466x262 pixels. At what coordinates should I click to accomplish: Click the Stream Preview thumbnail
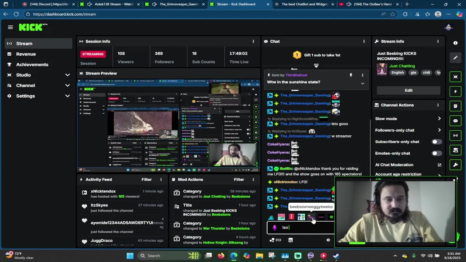tap(169, 127)
